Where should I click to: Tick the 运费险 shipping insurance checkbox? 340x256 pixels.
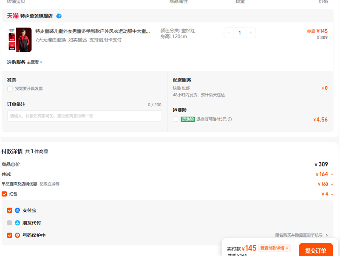click(176, 119)
